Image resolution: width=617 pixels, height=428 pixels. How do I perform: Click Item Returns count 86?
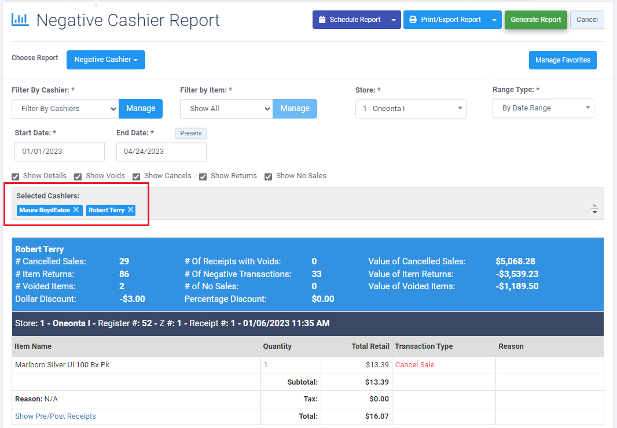click(124, 274)
